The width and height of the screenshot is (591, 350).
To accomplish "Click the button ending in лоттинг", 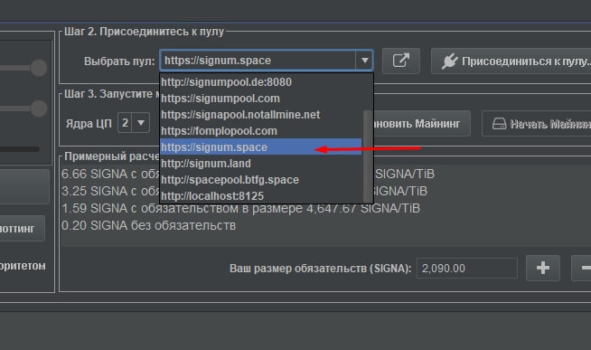I will coord(22,229).
